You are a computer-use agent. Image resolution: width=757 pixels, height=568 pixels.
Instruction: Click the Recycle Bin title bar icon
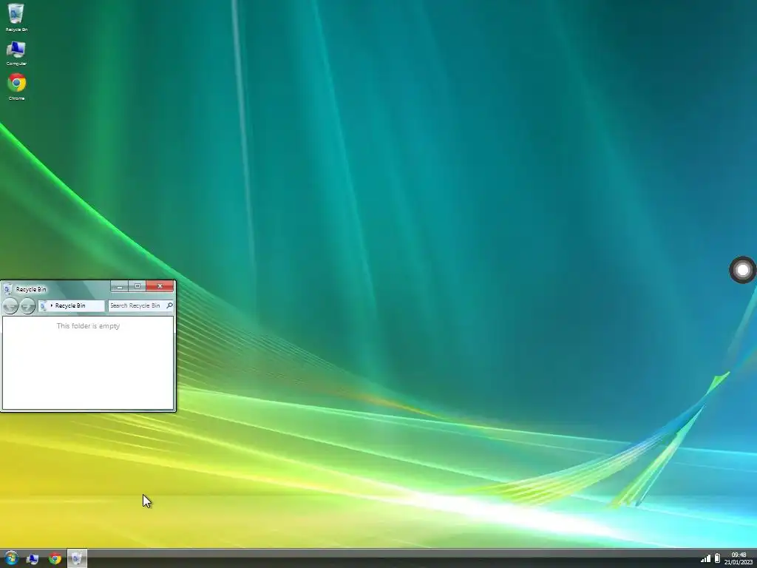pyautogui.click(x=7, y=289)
